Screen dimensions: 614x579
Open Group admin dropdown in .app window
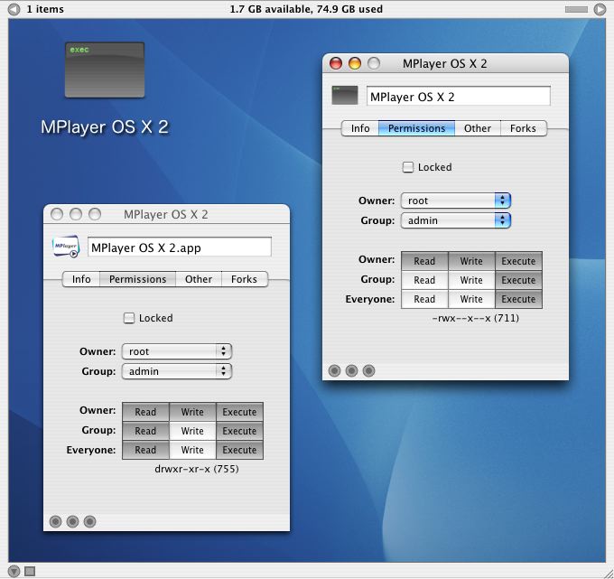tap(177, 371)
